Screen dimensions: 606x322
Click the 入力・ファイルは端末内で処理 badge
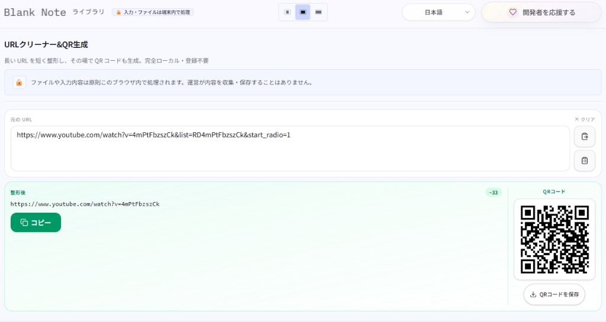(x=153, y=12)
